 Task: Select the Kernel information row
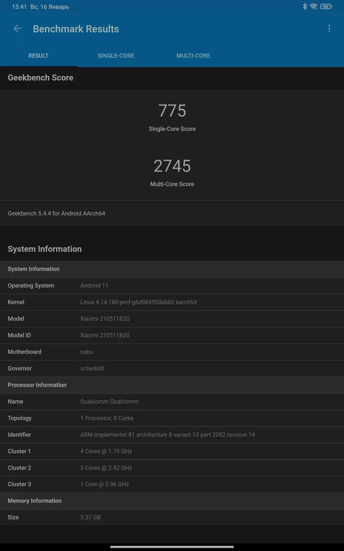pyautogui.click(x=172, y=302)
